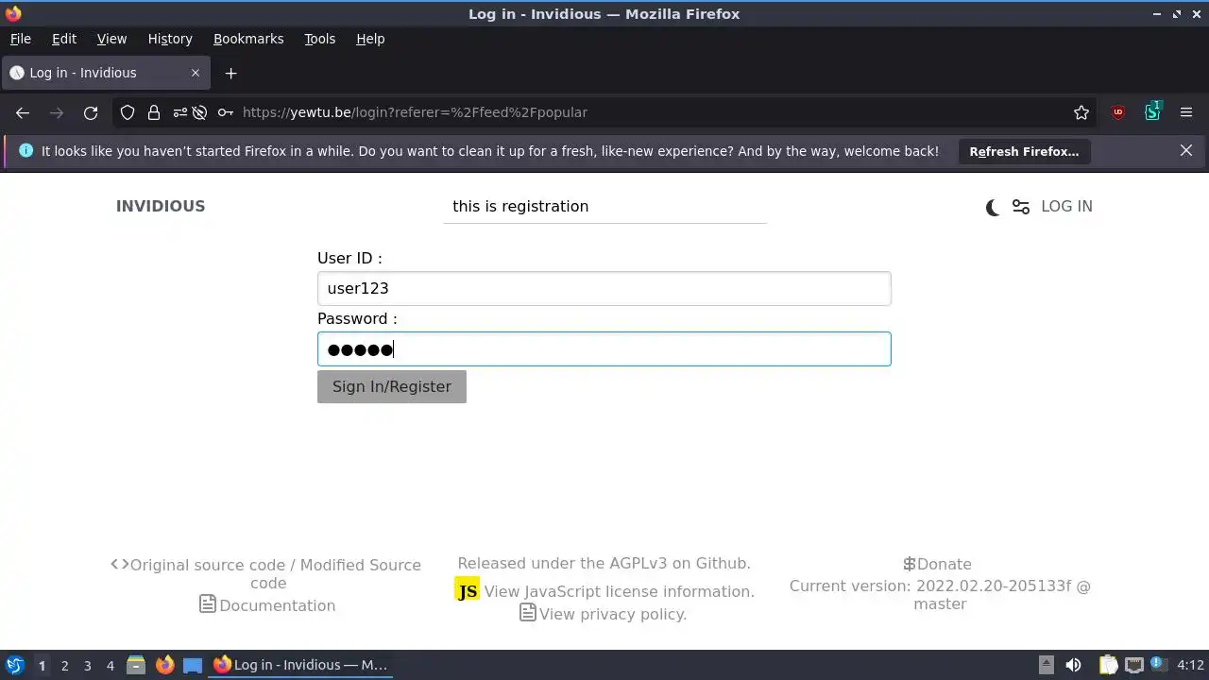Reload the current page
This screenshot has height=680, width=1209.
(91, 112)
